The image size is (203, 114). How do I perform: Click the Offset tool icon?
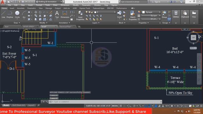pyautogui.click(x=51, y=19)
